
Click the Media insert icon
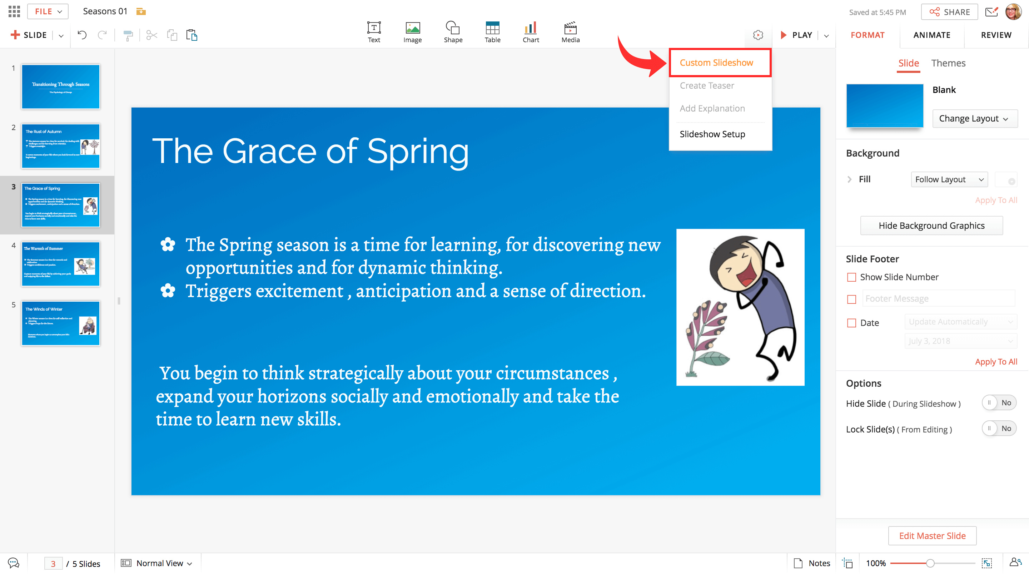[x=570, y=32]
